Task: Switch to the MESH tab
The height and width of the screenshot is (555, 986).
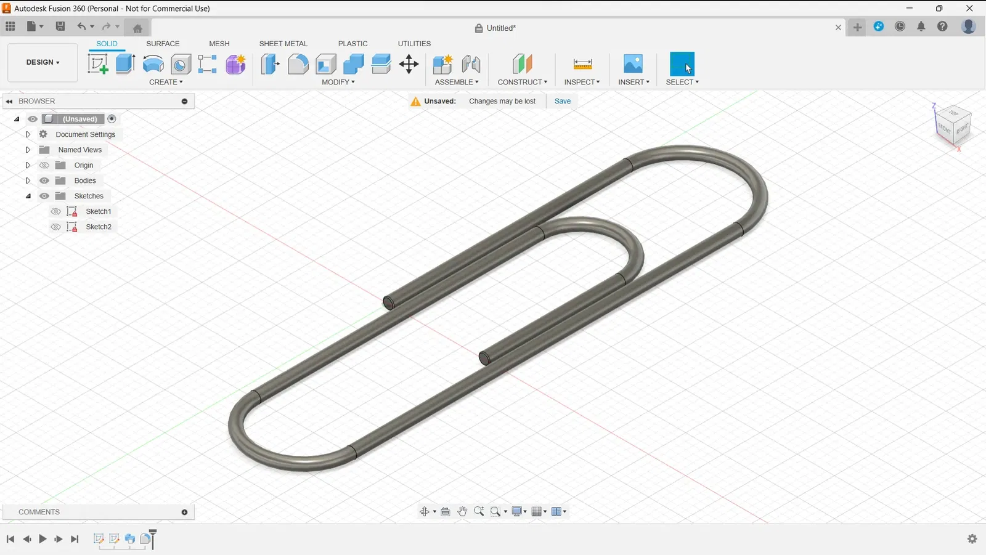Action: [219, 44]
